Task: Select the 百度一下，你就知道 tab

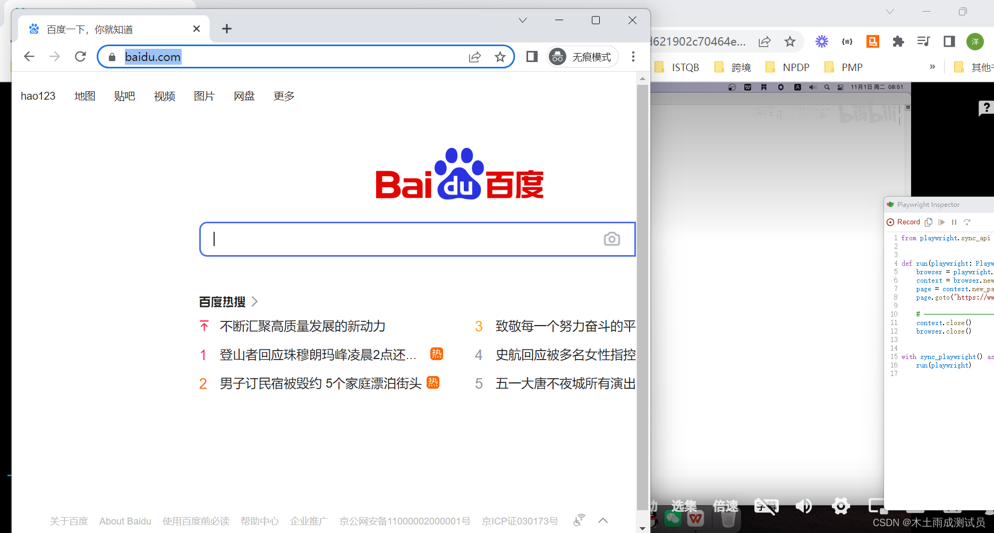Action: (114, 29)
